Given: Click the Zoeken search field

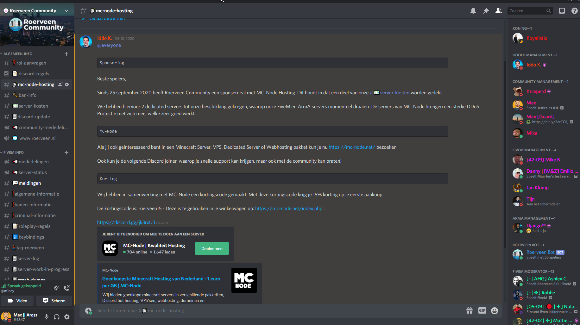Looking at the screenshot, I should click(527, 11).
